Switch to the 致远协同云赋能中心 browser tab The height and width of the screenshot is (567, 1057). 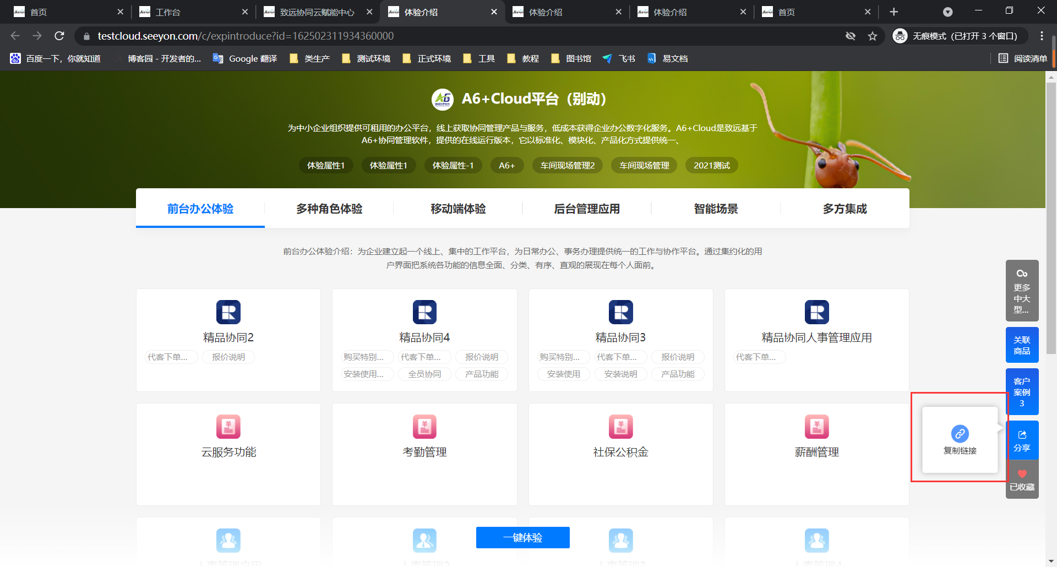[318, 12]
